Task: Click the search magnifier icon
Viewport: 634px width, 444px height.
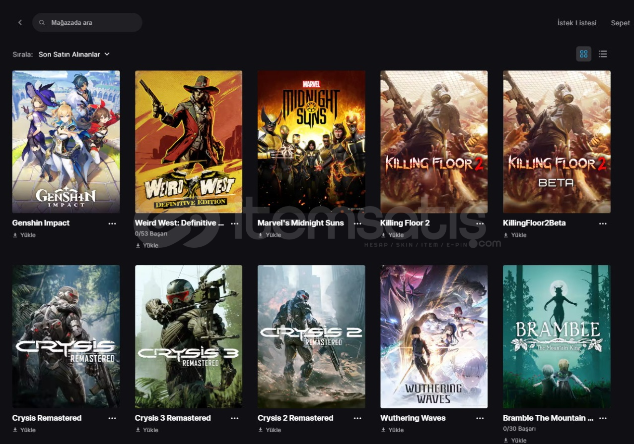Action: [x=42, y=23]
